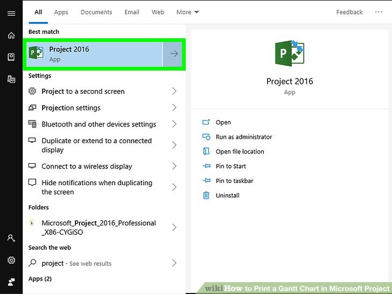
Task: Click the 'Apps (2)' section header
Action: tap(40, 278)
